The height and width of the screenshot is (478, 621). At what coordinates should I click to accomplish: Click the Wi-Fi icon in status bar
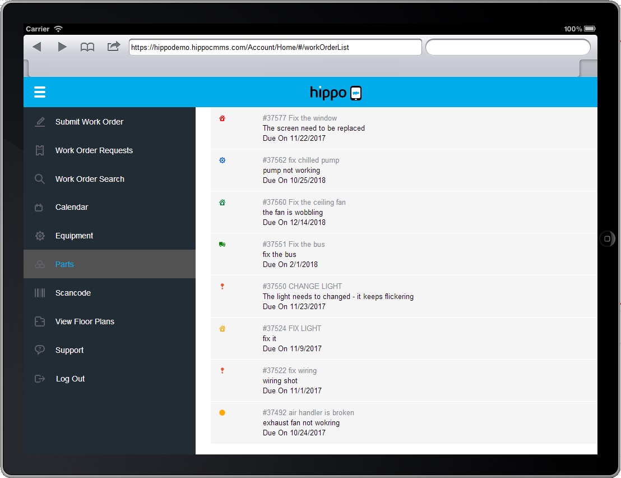pyautogui.click(x=58, y=29)
